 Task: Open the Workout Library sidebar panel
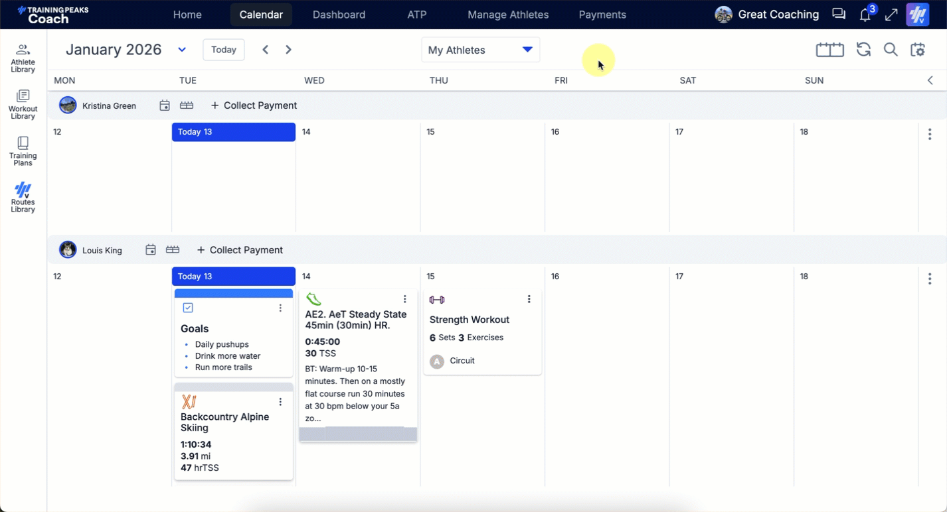click(23, 104)
